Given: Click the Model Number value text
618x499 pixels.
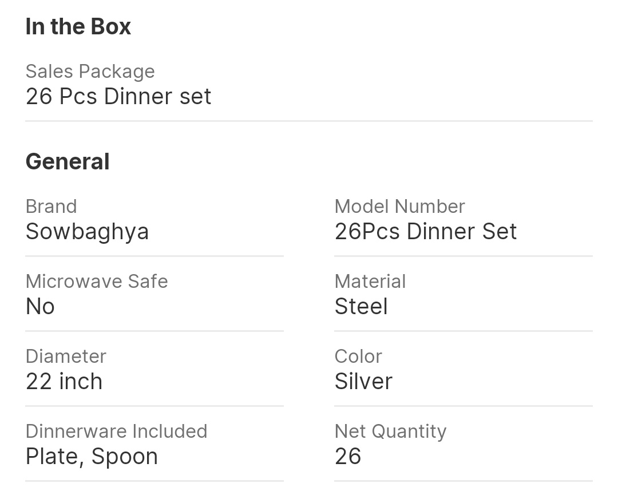Looking at the screenshot, I should (426, 232).
